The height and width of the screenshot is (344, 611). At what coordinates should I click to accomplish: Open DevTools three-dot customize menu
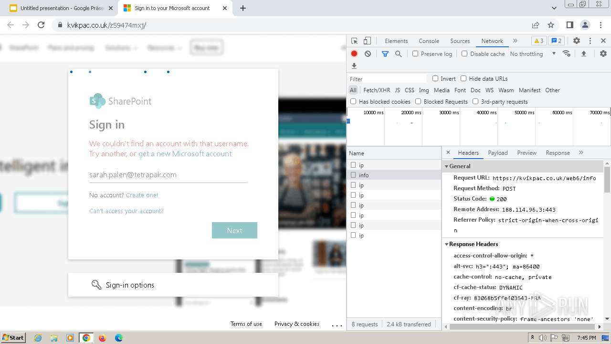[x=590, y=41]
